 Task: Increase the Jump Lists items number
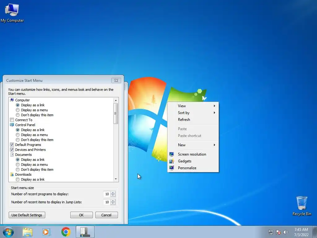tap(113, 201)
